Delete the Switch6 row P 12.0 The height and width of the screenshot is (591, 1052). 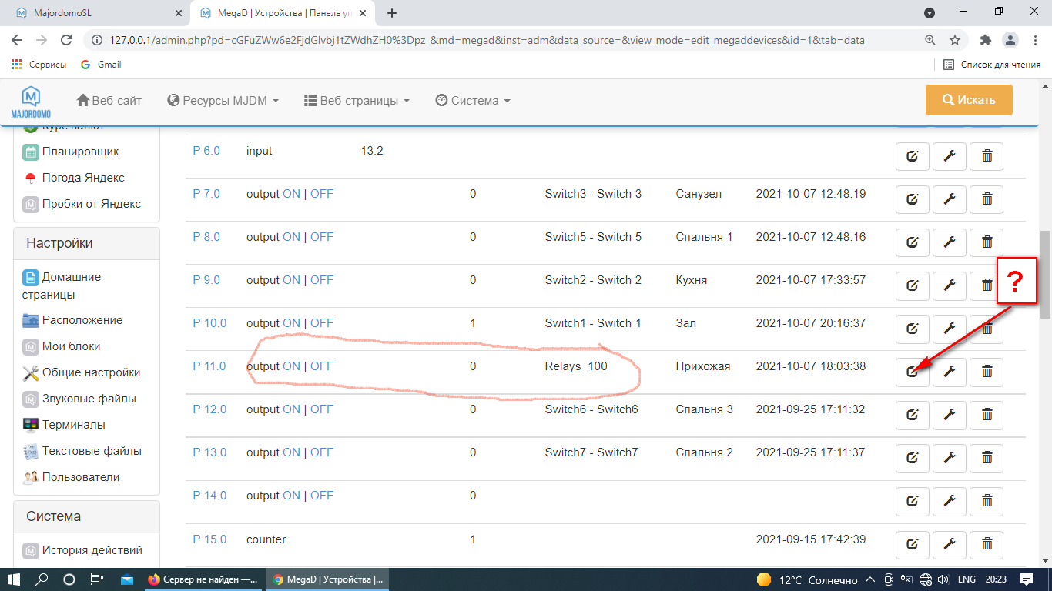[x=987, y=416]
